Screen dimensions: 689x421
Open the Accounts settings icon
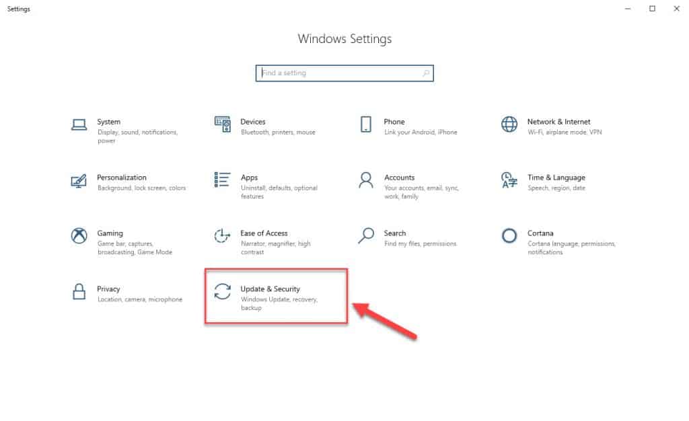365,181
